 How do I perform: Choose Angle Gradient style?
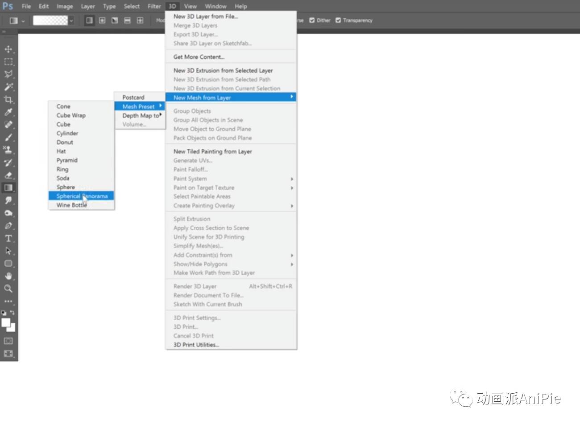pyautogui.click(x=115, y=20)
